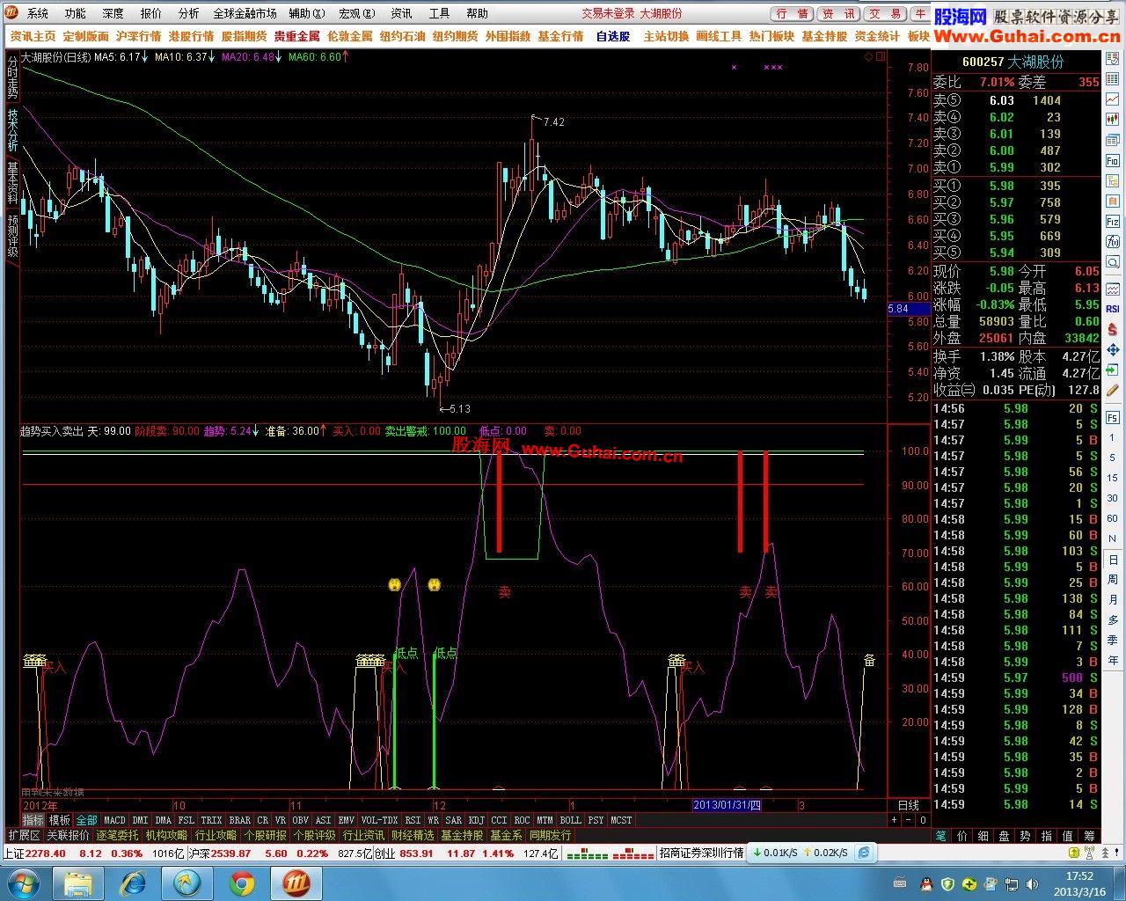The image size is (1126, 901).
Task: Click the multi-window icon in right sidebar
Action: [x=1113, y=141]
